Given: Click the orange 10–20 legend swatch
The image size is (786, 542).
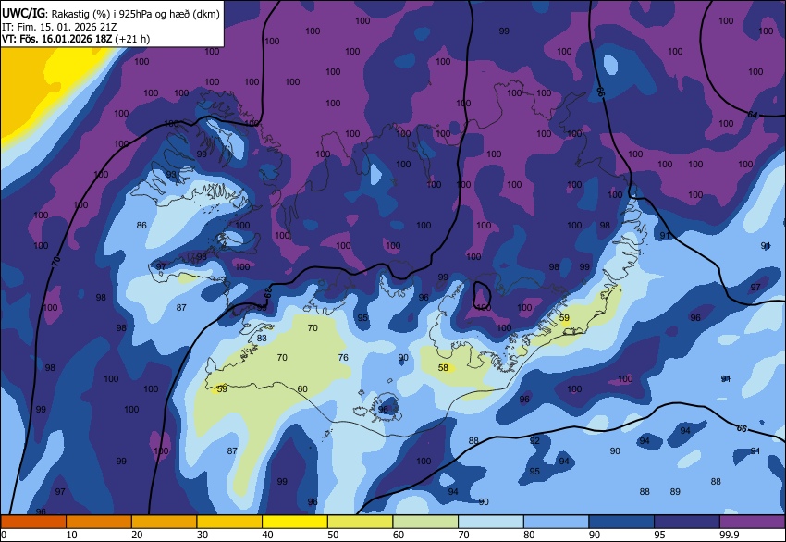Looking at the screenshot, I should point(99,522).
